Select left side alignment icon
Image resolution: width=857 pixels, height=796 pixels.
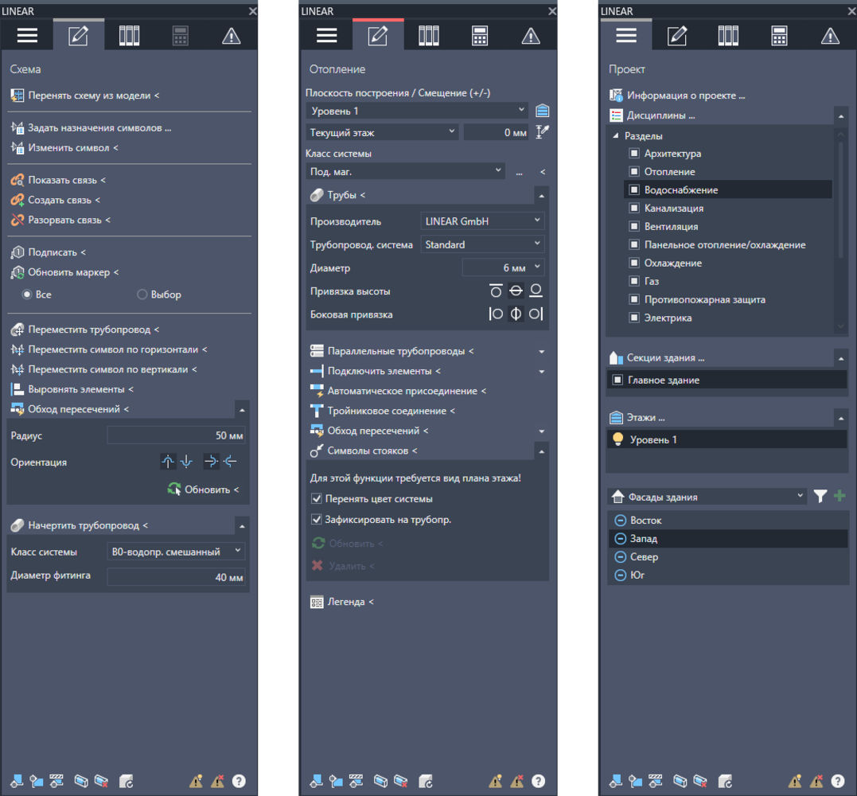pyautogui.click(x=496, y=314)
